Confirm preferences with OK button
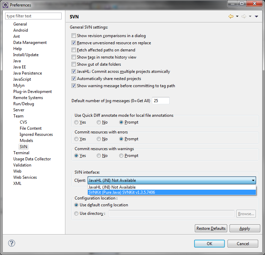This screenshot has width=265, height=255. 209,243
